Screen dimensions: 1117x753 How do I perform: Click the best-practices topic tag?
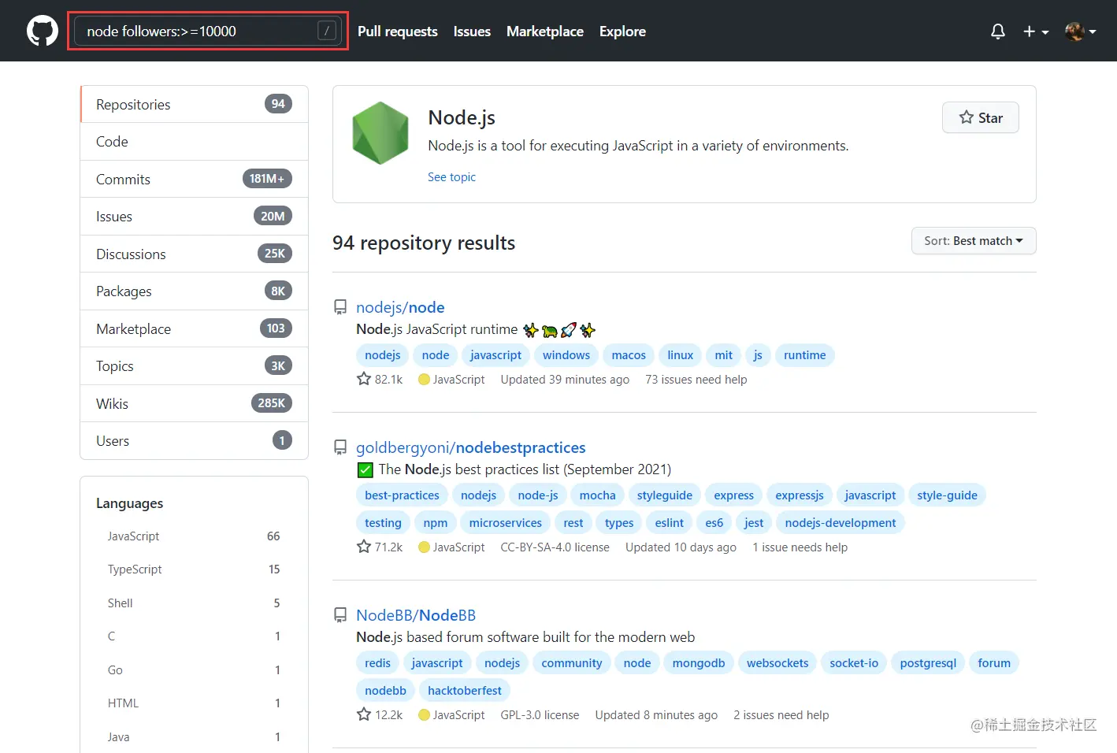tap(402, 495)
